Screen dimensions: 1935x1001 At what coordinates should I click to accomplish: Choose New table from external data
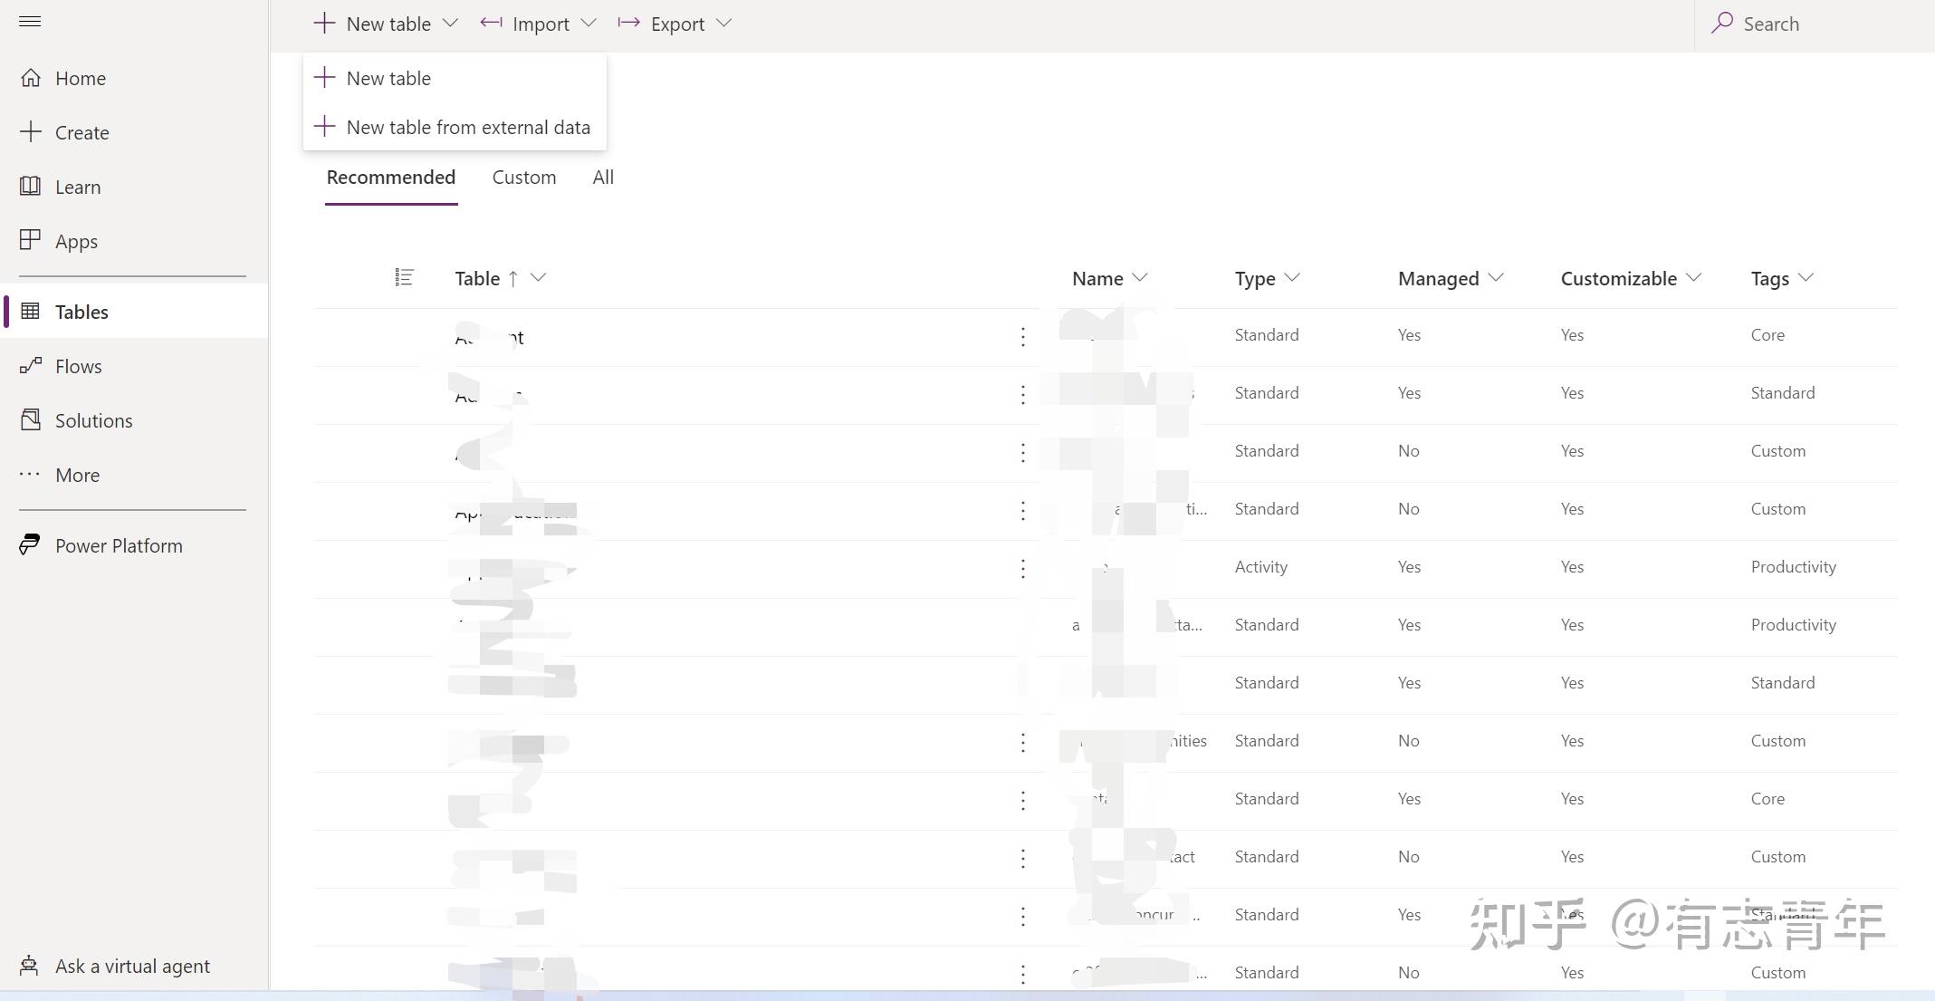[x=467, y=128]
